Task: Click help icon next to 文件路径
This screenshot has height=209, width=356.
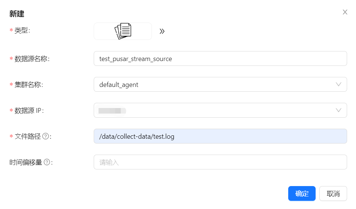Action: [46, 136]
